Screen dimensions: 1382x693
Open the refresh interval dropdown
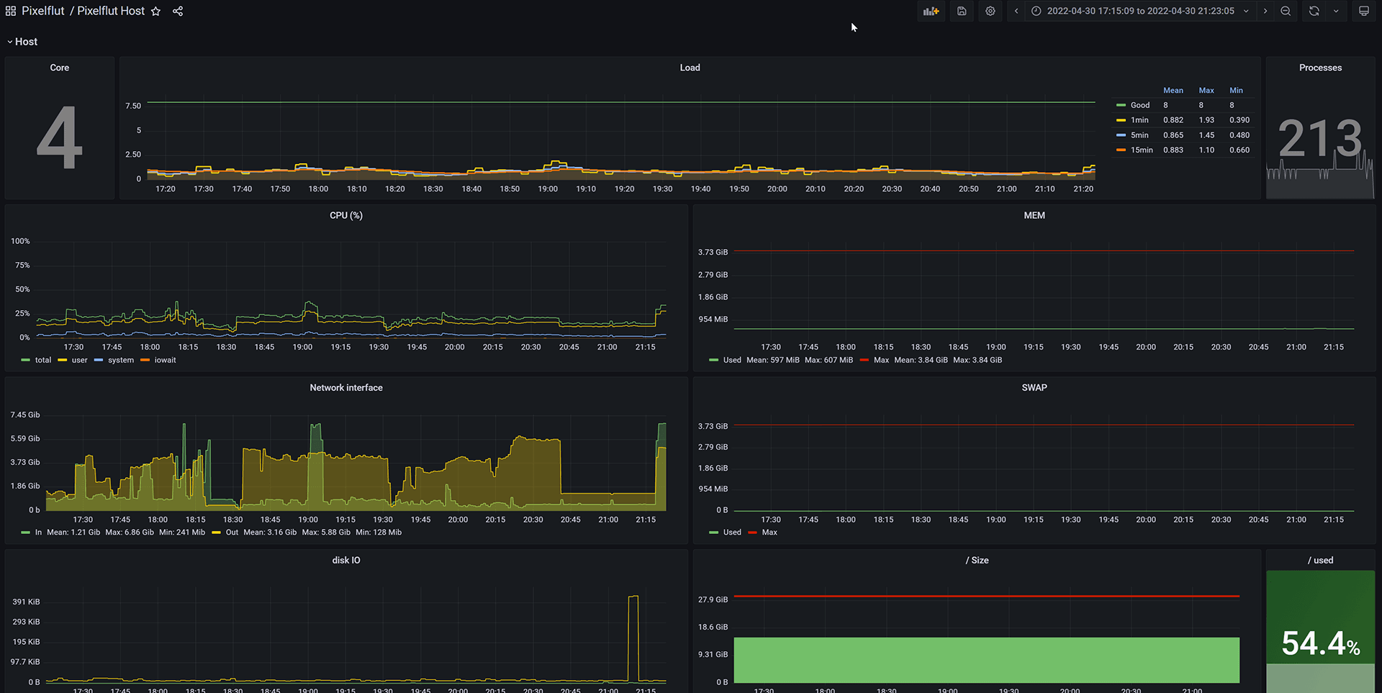click(1336, 11)
